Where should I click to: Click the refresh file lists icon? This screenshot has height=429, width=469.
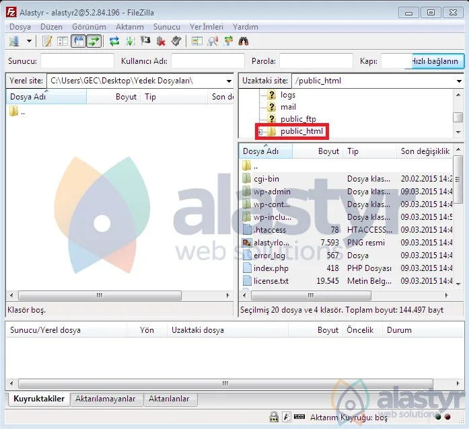(114, 42)
